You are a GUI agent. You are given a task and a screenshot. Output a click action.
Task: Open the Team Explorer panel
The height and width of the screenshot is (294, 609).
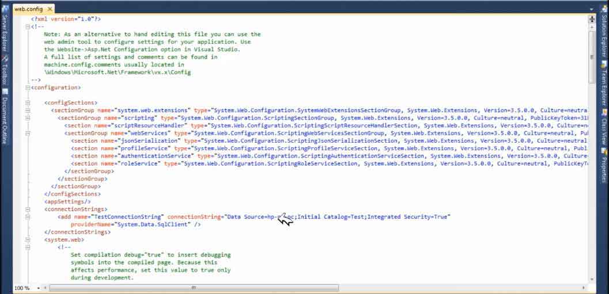pos(604,85)
